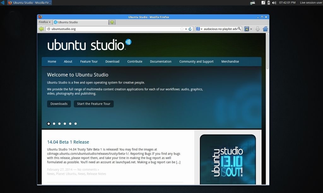Open the Feature Tour navigation item
The image size is (323, 193).
click(89, 62)
